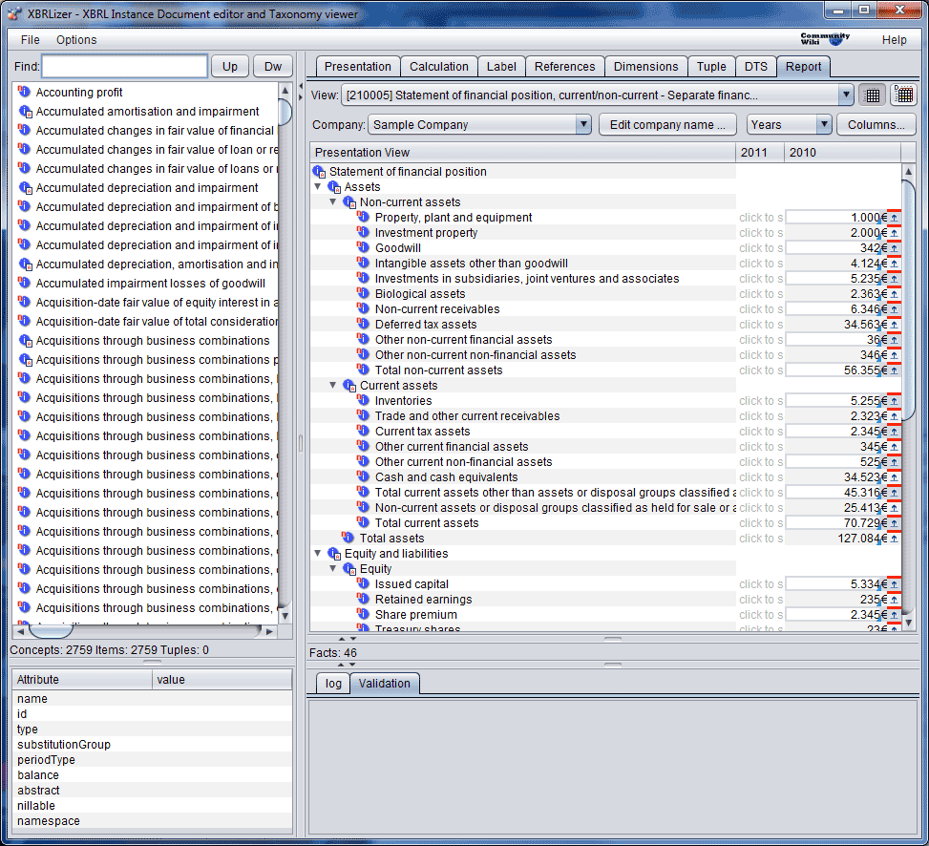
Task: Click the arrow icon beside the Goodwill 342€ value
Action: click(894, 248)
